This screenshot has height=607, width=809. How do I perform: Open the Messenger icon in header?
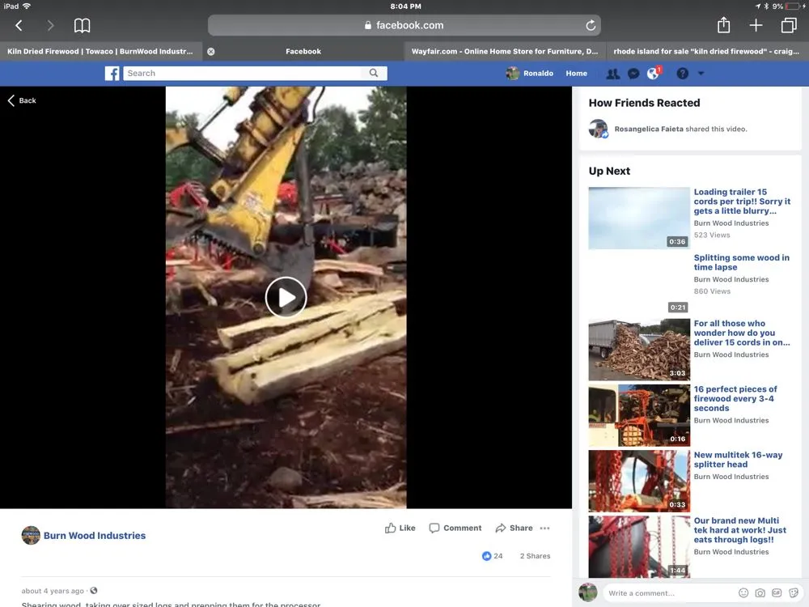633,74
